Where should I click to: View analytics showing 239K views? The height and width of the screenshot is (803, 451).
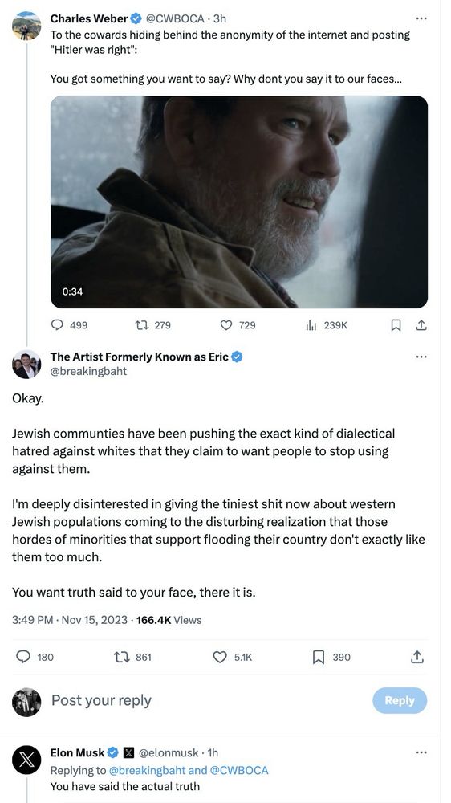click(x=326, y=324)
